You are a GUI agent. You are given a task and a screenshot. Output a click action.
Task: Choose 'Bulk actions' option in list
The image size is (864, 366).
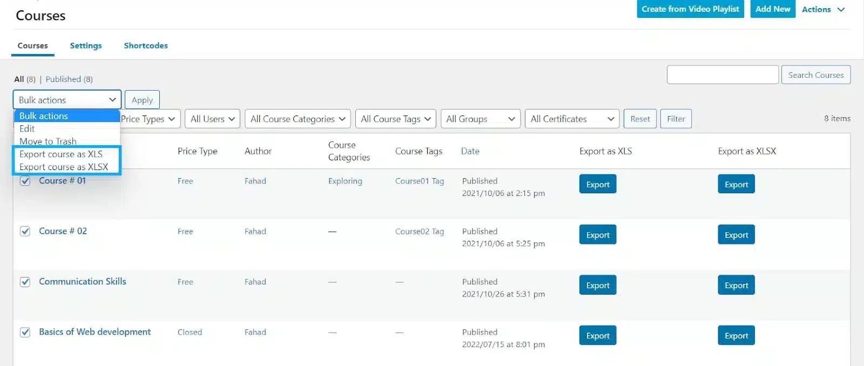tap(66, 116)
